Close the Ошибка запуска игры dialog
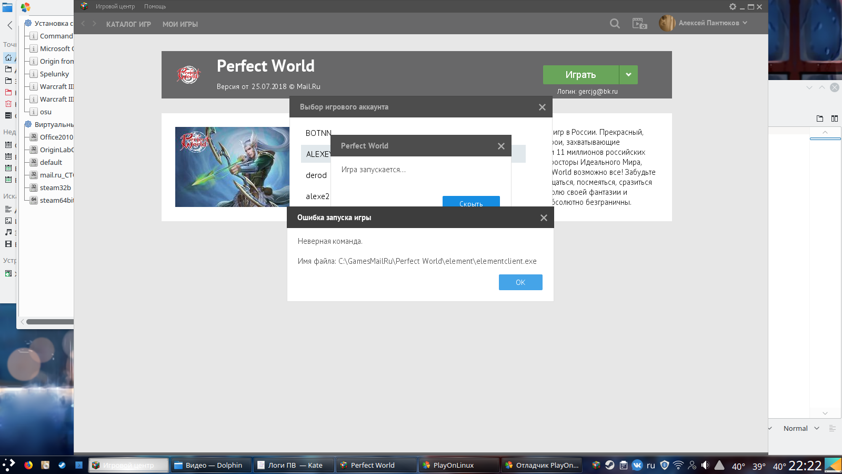The image size is (842, 474). click(544, 218)
